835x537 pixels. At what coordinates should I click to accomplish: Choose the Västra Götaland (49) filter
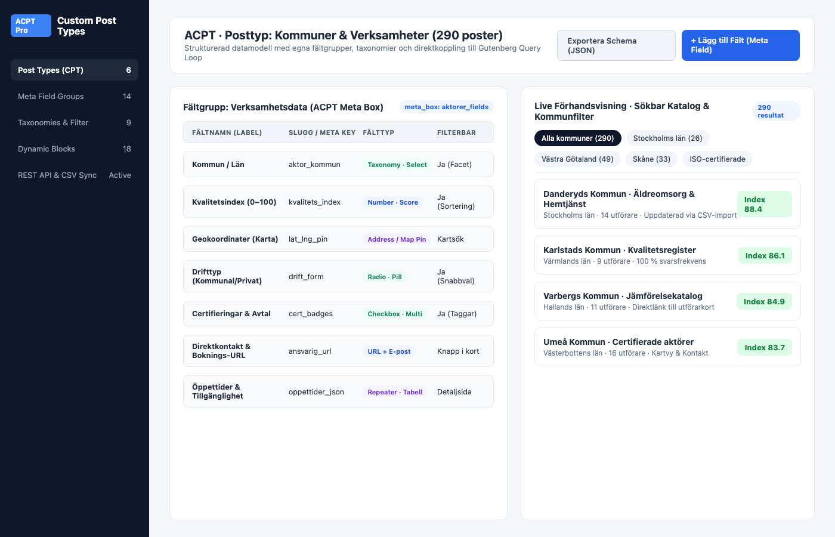(577, 159)
